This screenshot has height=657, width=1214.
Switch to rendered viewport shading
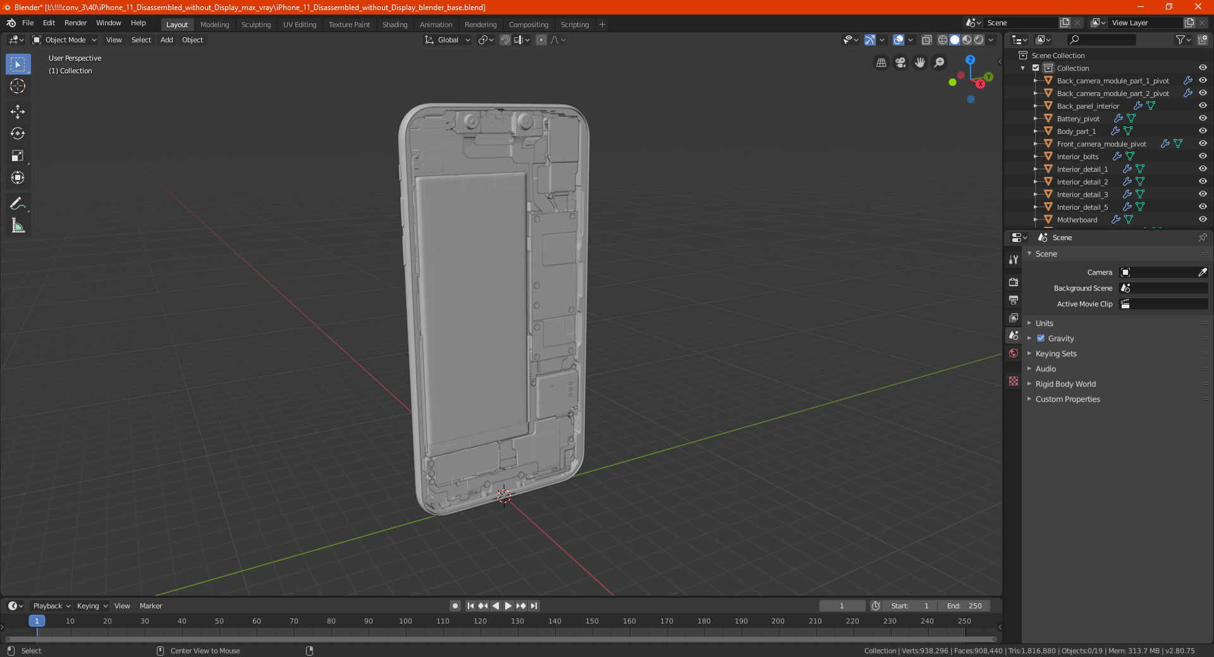click(979, 40)
